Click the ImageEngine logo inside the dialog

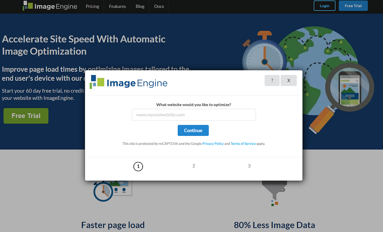pos(128,82)
